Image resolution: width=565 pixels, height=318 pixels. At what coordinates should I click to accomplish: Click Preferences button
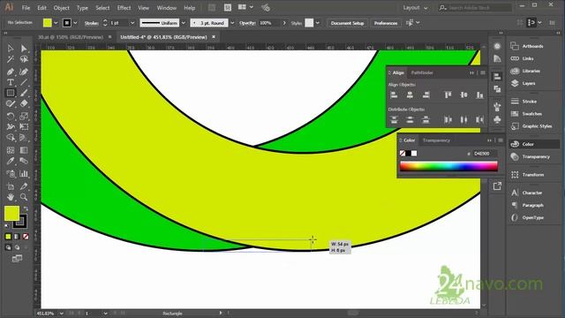[x=386, y=23]
